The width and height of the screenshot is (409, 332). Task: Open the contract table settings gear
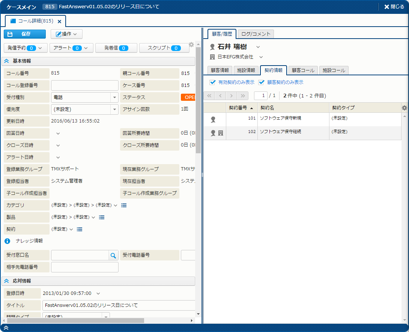[404, 108]
